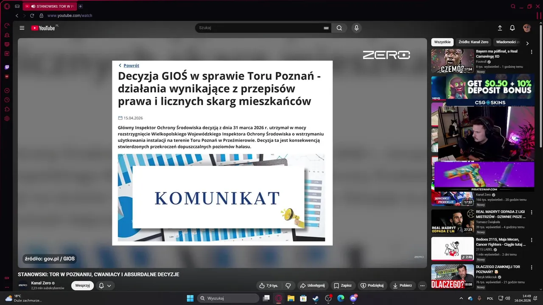Open on-screen keyboard in search box
The image size is (543, 305).
pyautogui.click(x=326, y=28)
